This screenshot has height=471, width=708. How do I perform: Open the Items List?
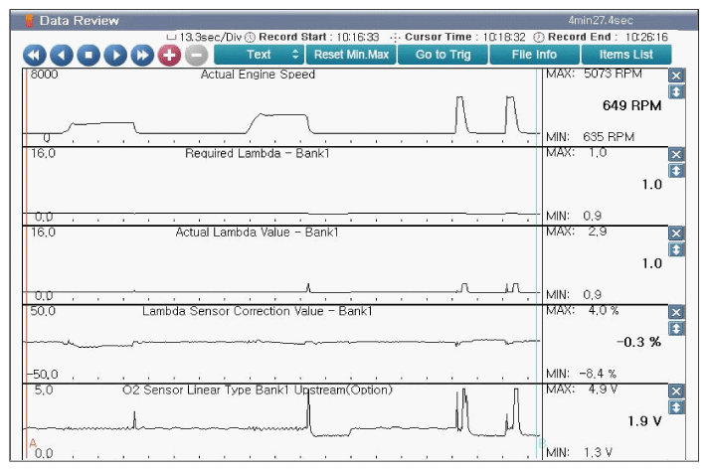[626, 55]
